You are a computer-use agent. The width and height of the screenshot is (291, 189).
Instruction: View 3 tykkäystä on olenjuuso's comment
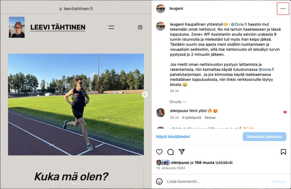click(x=191, y=117)
